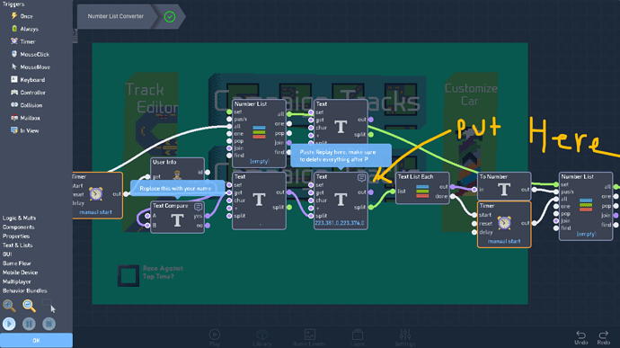Zoom in with the plus magnifier
The height and width of the screenshot is (348, 620).
tap(9, 305)
